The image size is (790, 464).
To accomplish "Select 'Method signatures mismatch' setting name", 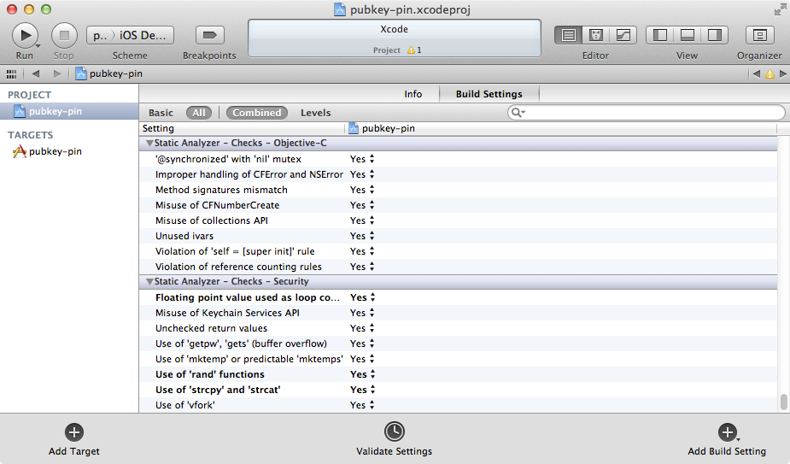I will pyautogui.click(x=221, y=190).
